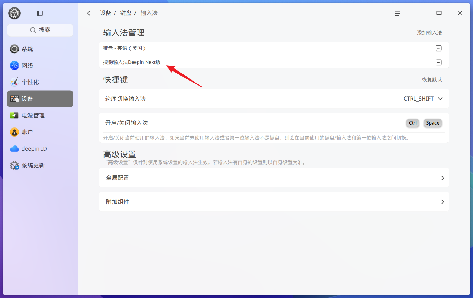This screenshot has height=298, width=473.
Task: Open 全局配置 advanced settings
Action: pyautogui.click(x=274, y=178)
